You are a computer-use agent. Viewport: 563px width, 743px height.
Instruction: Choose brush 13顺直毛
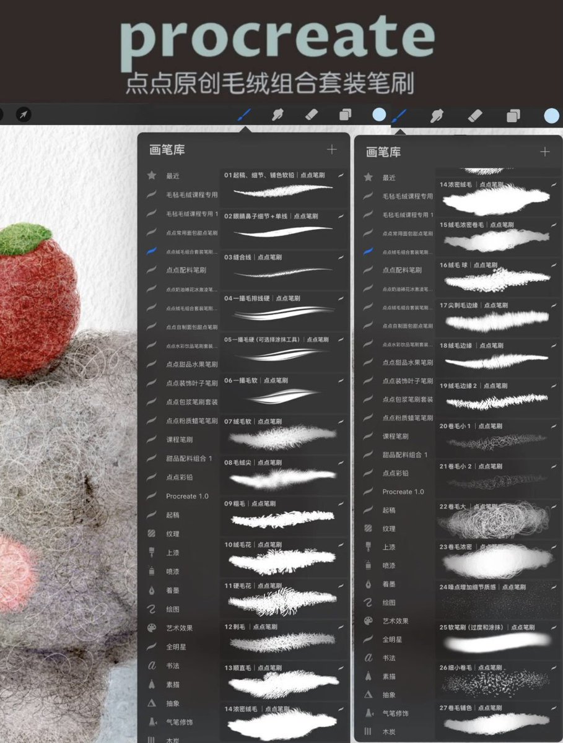point(285,680)
